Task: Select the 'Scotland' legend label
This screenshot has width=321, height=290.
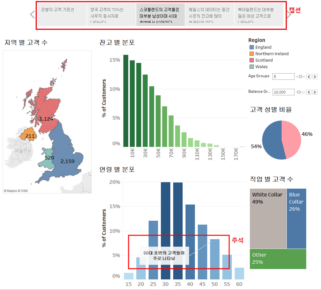Action: tap(264, 60)
